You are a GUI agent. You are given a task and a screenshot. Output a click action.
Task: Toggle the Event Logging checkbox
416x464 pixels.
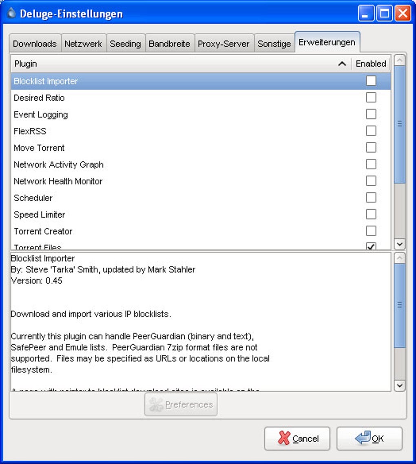pyautogui.click(x=371, y=114)
